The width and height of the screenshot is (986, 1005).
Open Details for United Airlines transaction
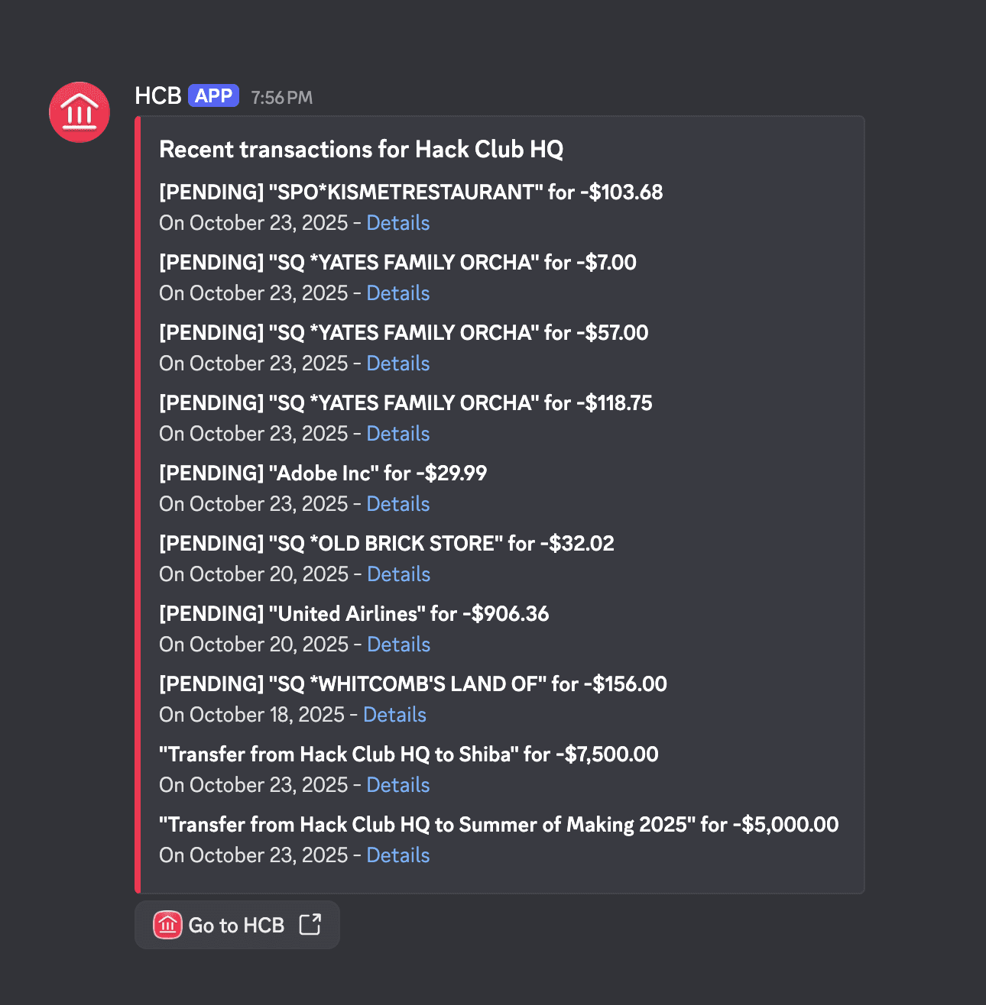[398, 645]
